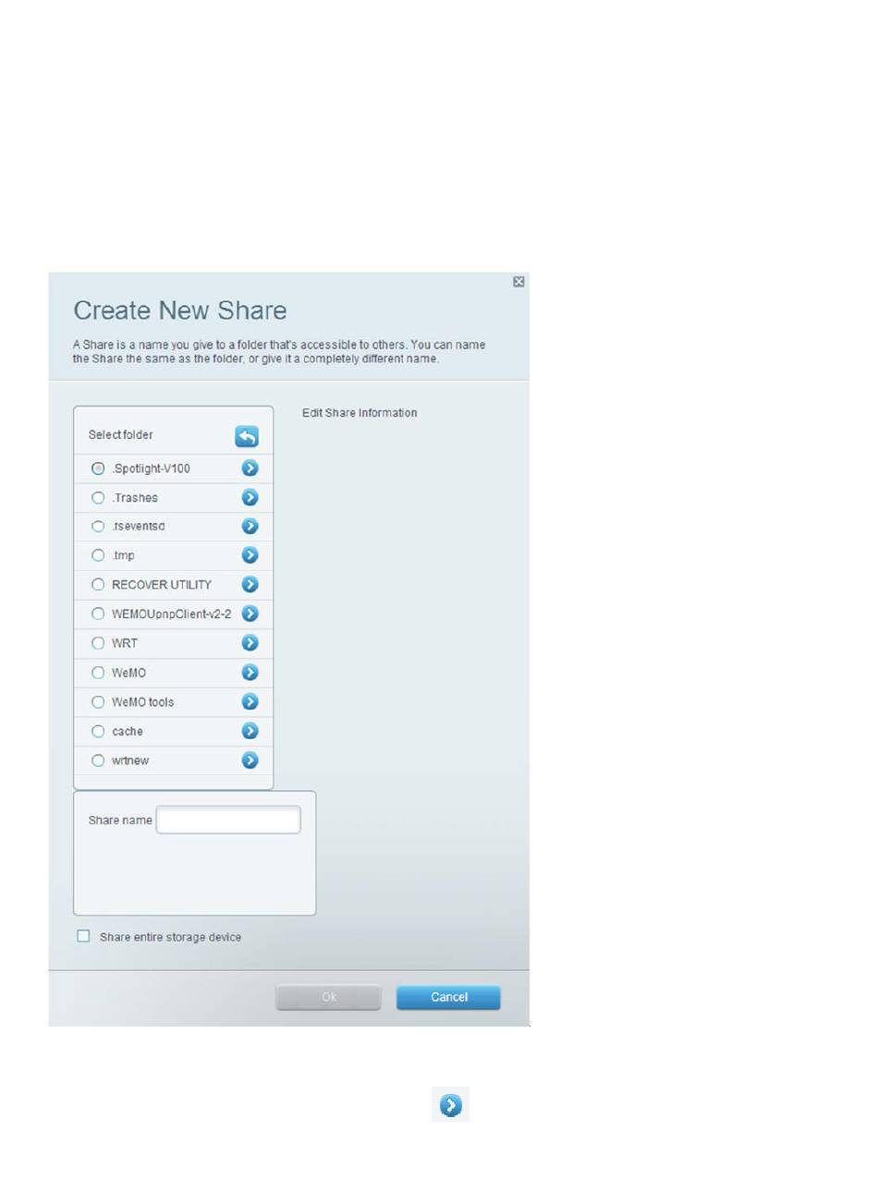
Task: Go back using the folder back arrow
Action: click(x=247, y=436)
